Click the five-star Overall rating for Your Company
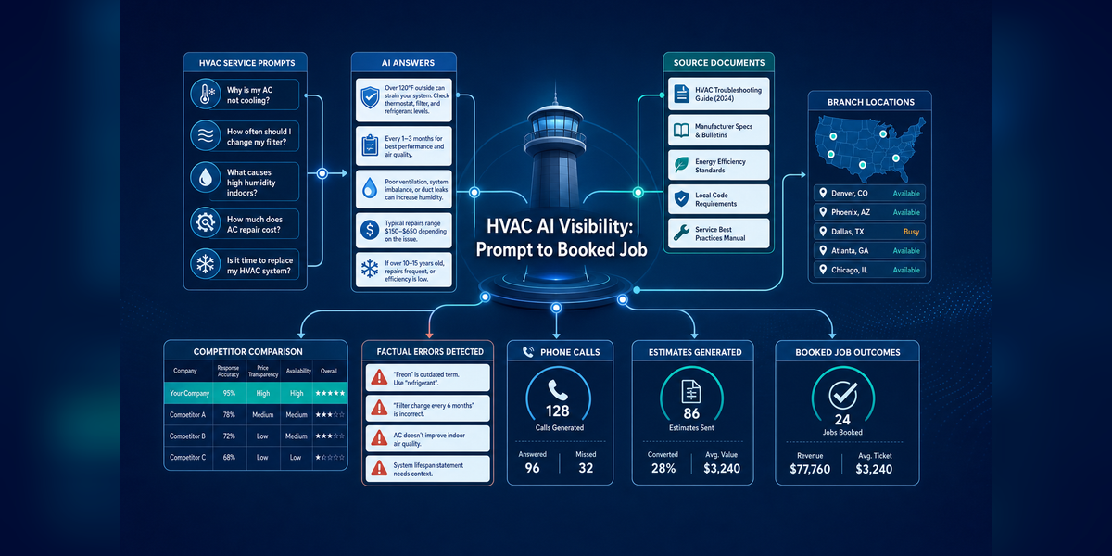The height and width of the screenshot is (556, 1112). 330,393
